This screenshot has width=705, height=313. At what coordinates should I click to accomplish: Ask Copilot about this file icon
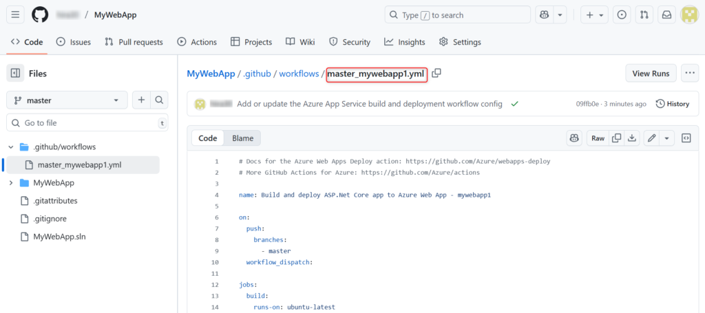574,138
